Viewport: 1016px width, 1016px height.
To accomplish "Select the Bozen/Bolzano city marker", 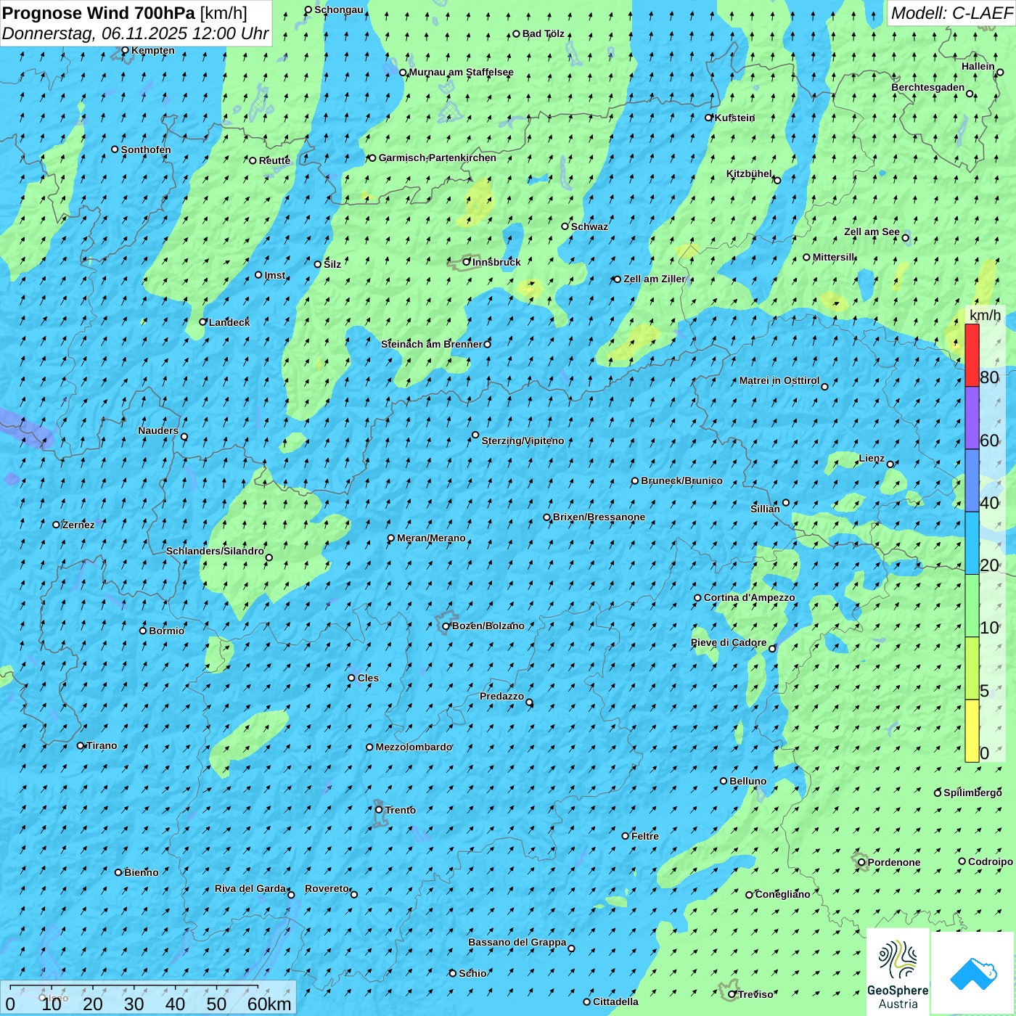I will click(x=446, y=626).
